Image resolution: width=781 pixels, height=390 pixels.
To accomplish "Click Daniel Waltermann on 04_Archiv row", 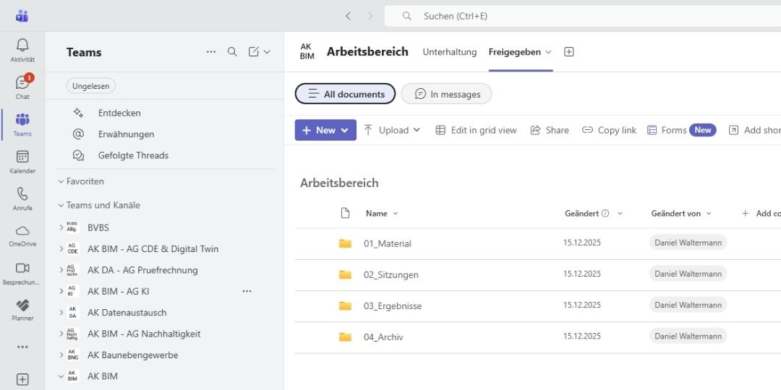I will click(688, 337).
